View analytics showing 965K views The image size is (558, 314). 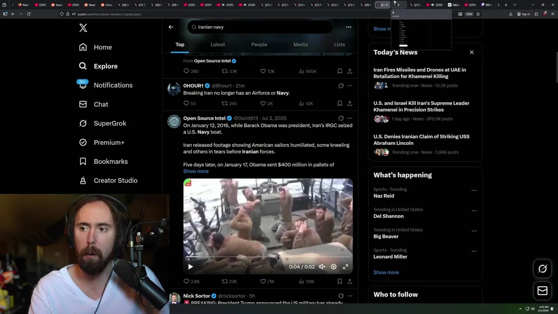click(x=307, y=71)
